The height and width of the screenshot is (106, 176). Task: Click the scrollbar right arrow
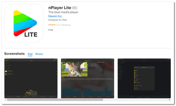coord(170,100)
